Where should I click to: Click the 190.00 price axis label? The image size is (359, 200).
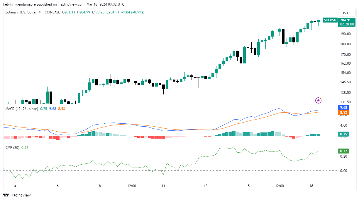coord(346,34)
